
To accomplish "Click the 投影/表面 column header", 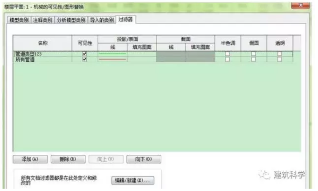I will (x=127, y=39).
